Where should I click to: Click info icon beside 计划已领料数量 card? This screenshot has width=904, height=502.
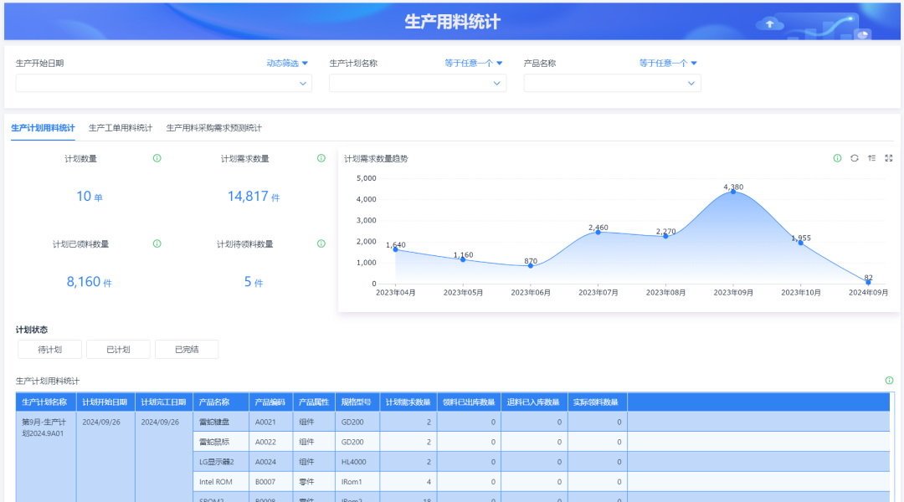pos(157,243)
